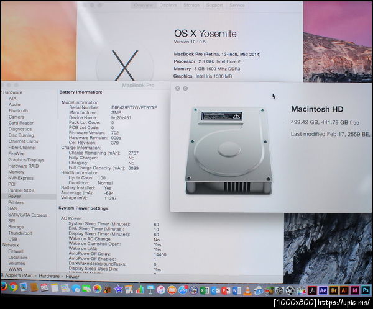Open VLC traffic cone icon
373x309 pixels.
click(247, 291)
